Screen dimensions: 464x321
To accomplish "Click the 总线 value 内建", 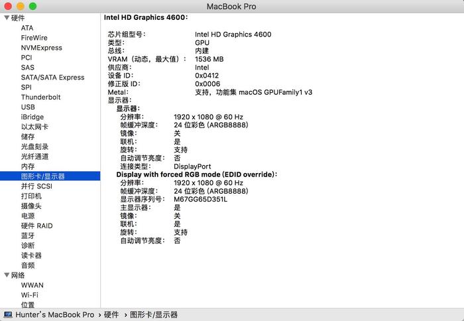I will click(202, 50).
